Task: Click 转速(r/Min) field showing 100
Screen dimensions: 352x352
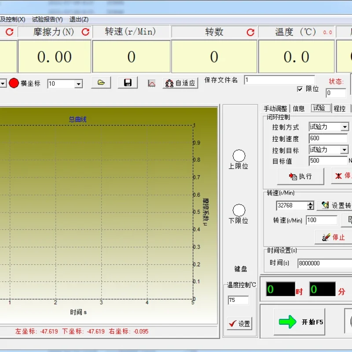Action: click(x=322, y=220)
